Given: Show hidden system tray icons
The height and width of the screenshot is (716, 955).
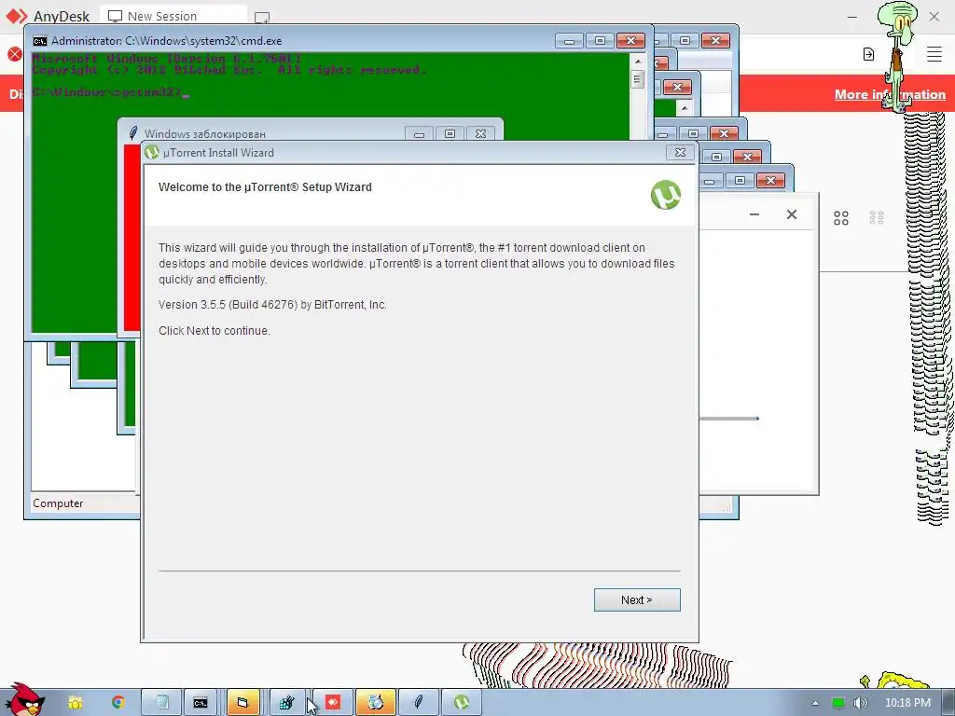Looking at the screenshot, I should point(815,703).
